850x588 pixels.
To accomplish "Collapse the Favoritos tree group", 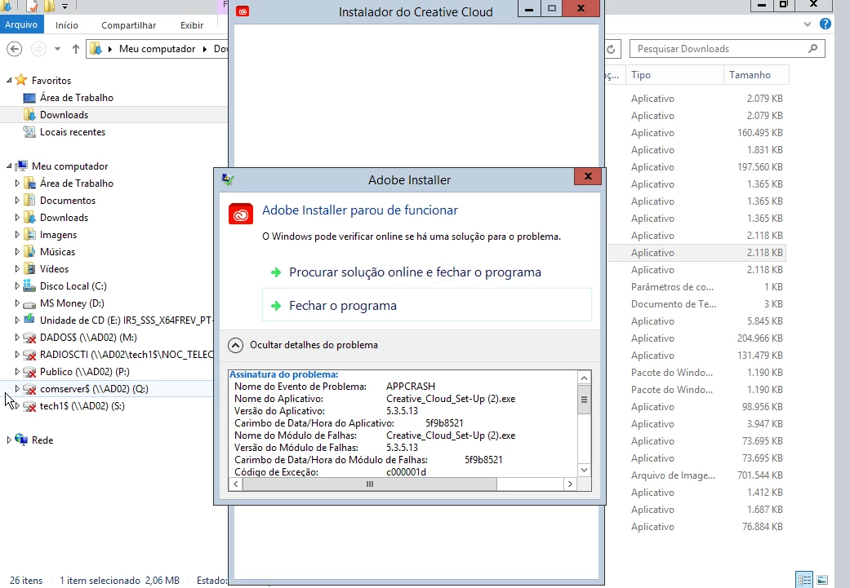I will pyautogui.click(x=9, y=80).
